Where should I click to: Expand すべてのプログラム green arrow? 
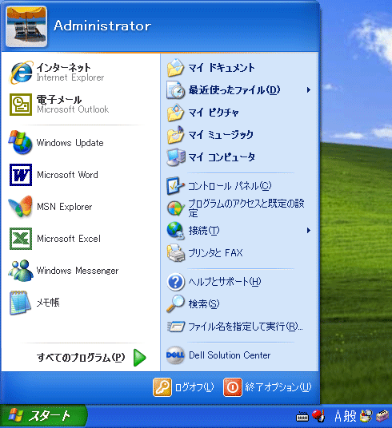(x=140, y=358)
